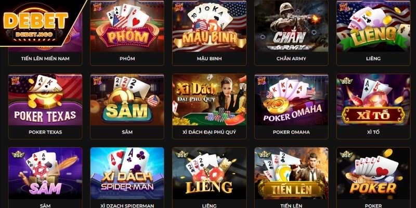Select the Mậu Binh game tile

click(x=210, y=26)
